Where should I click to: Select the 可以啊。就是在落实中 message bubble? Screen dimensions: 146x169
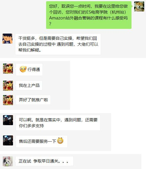[x=58, y=123]
